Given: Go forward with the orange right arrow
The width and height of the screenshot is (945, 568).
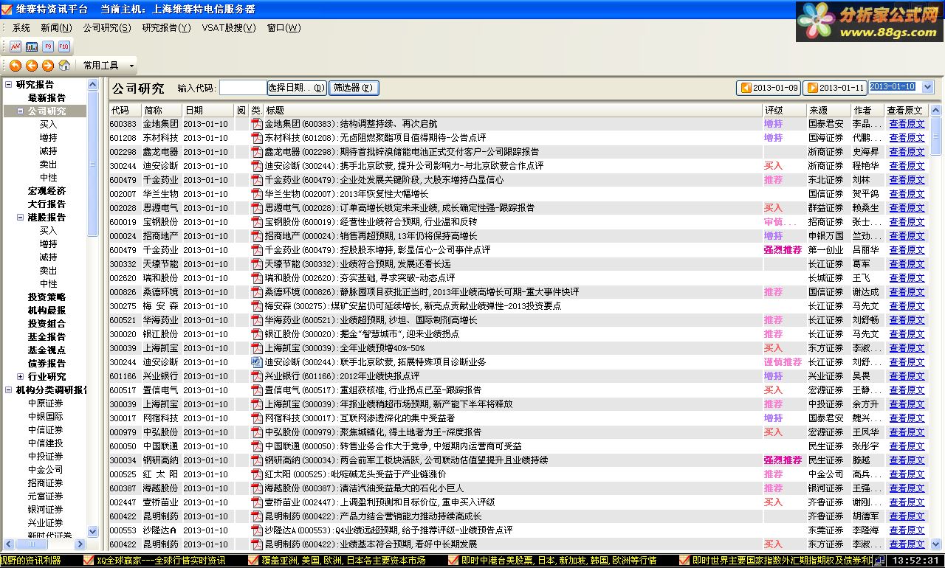Looking at the screenshot, I should [x=48, y=66].
